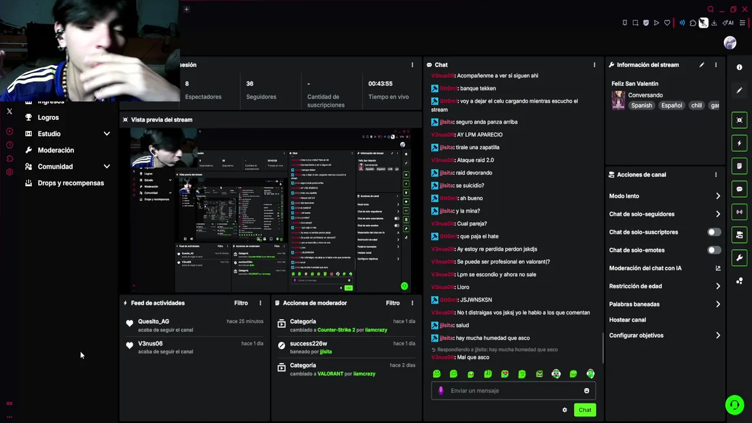Click the browser search magnifier icon
Image resolution: width=752 pixels, height=423 pixels.
(710, 9)
